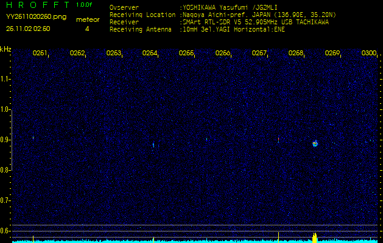The height and width of the screenshot is (243, 383).
Task: Select the SMArt RTL-SDR receiver description
Action: pos(255,22)
